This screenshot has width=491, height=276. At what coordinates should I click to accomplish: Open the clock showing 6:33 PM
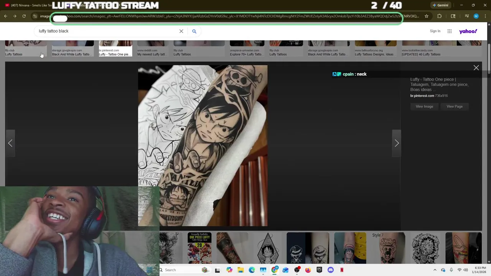[480, 270]
